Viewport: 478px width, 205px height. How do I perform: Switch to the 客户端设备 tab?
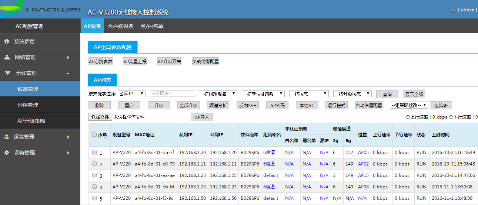click(x=121, y=26)
